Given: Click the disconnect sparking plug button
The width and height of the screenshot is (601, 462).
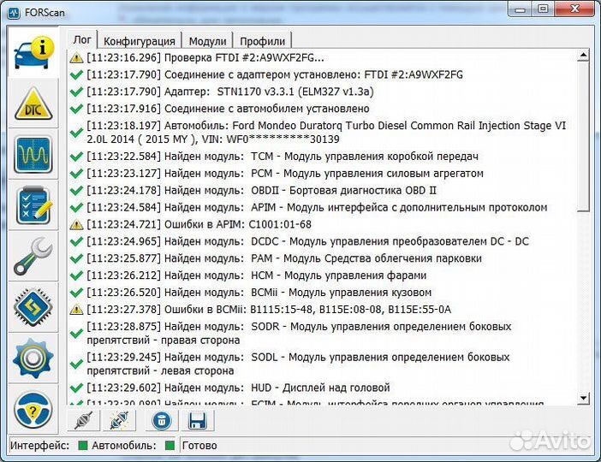Looking at the screenshot, I should pyautogui.click(x=119, y=421).
